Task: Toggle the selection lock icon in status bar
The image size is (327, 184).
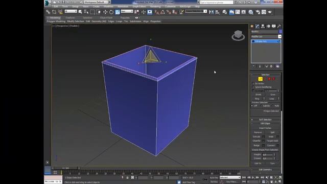Action: tap(127, 177)
